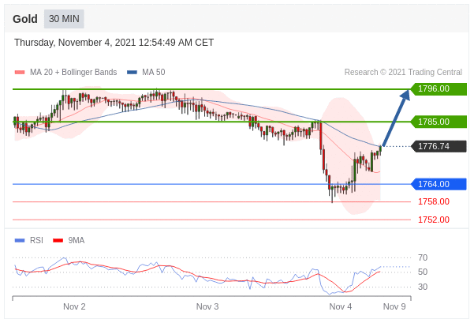The image size is (474, 323).
Task: Click the Nov 3 date axis label
Action: point(207,306)
